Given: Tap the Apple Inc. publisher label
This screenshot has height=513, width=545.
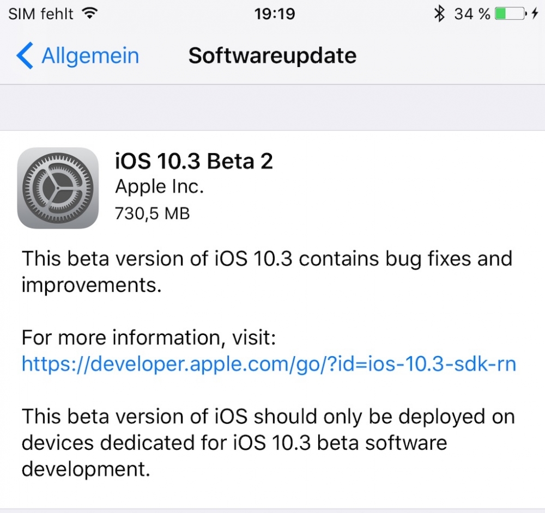Looking at the screenshot, I should [159, 187].
